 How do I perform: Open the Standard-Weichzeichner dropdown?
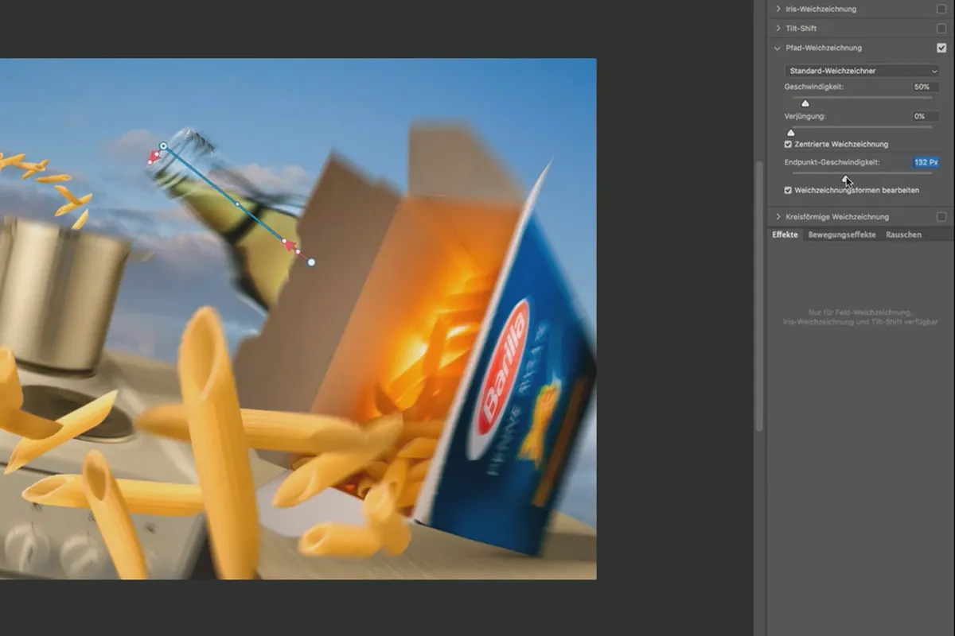coord(862,71)
